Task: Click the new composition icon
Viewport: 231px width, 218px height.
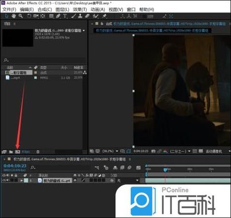Action: [x=17, y=152]
